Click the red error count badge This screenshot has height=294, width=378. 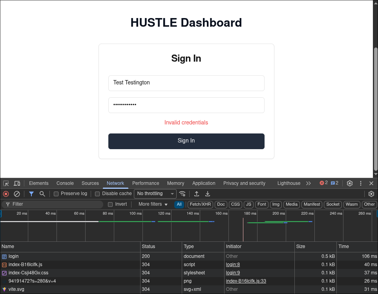pos(323,183)
